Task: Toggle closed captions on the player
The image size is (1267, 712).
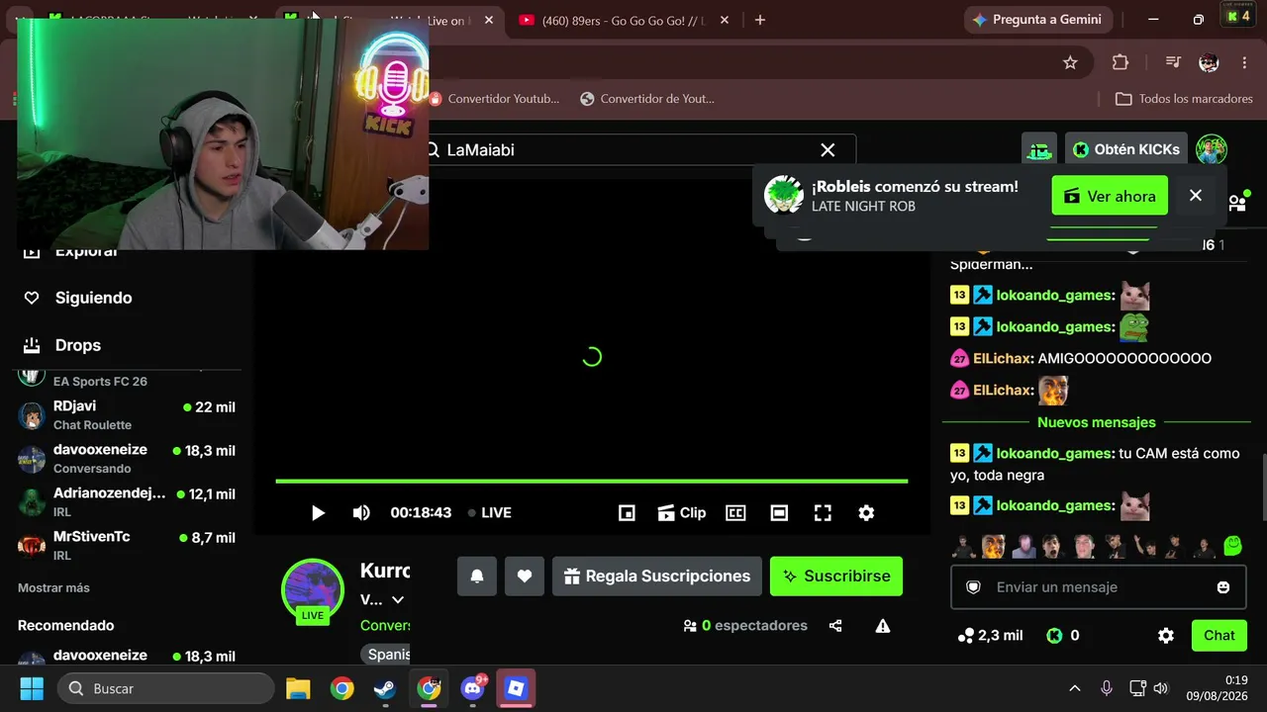Action: (x=735, y=512)
